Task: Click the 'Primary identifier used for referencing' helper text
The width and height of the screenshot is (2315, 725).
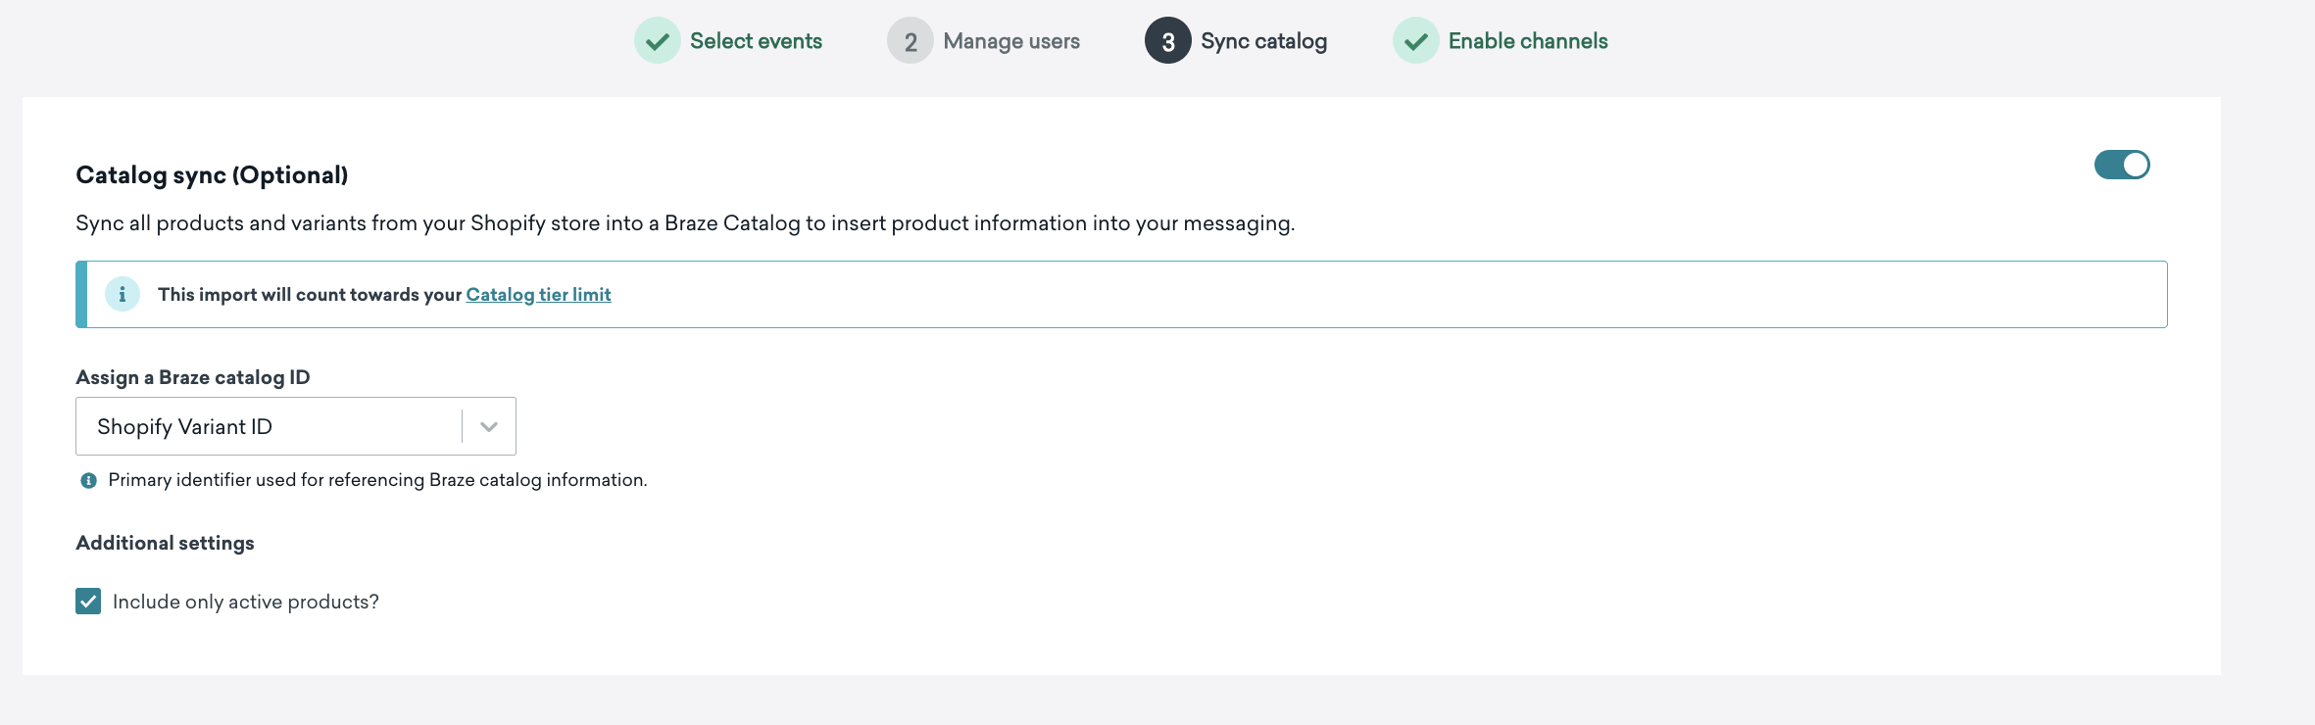Action: (377, 480)
